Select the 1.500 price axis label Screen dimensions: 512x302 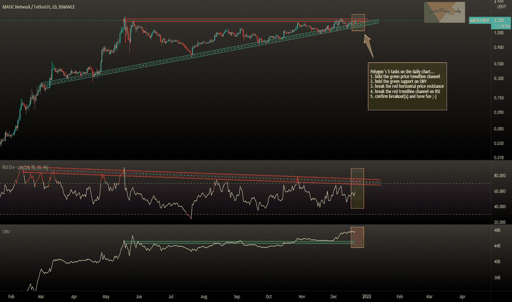pyautogui.click(x=499, y=33)
